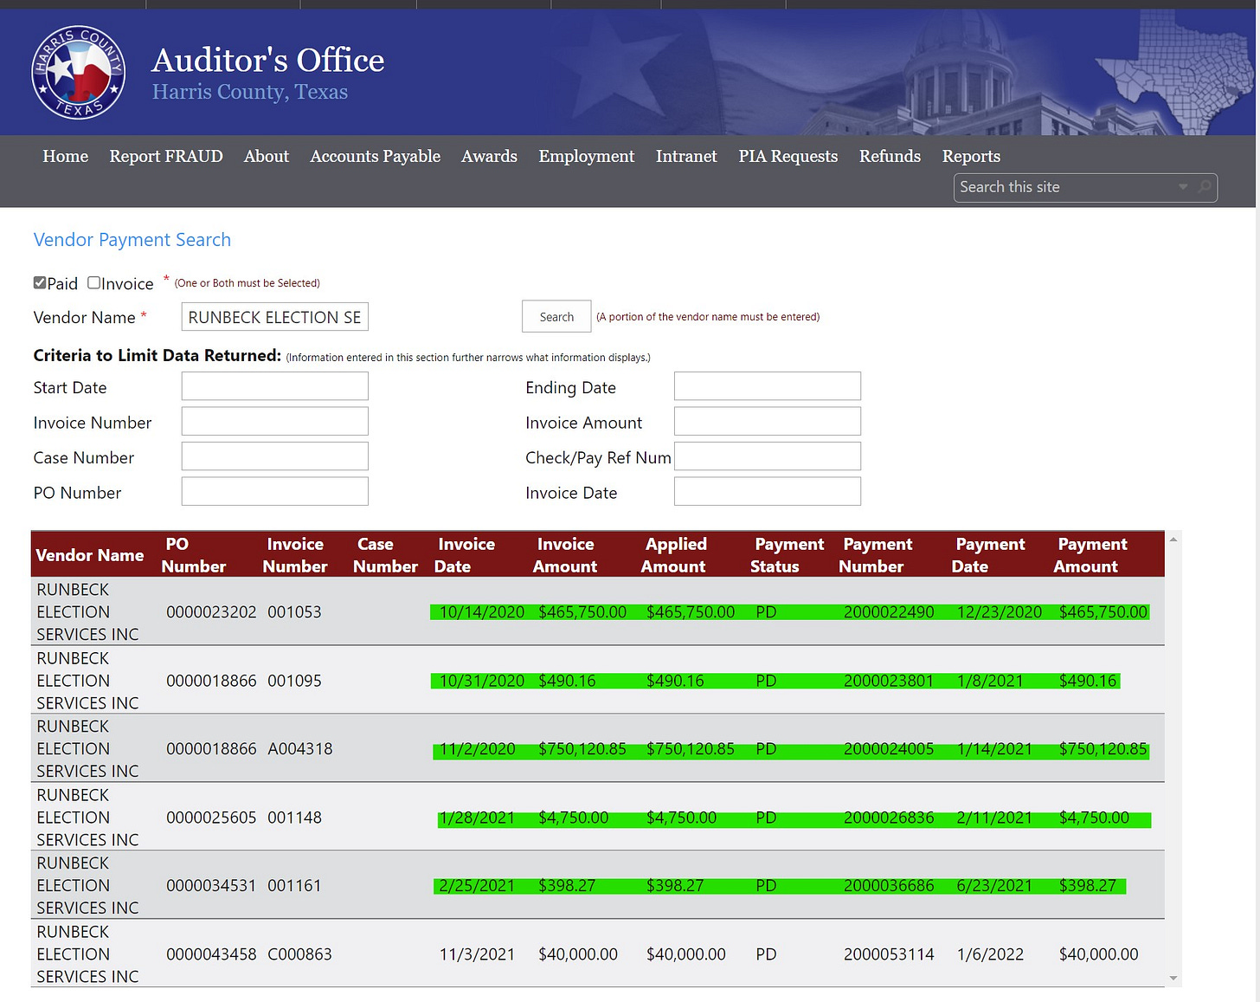Image resolution: width=1260 pixels, height=1002 pixels.
Task: Click PO number 0000023202
Action: tap(211, 612)
